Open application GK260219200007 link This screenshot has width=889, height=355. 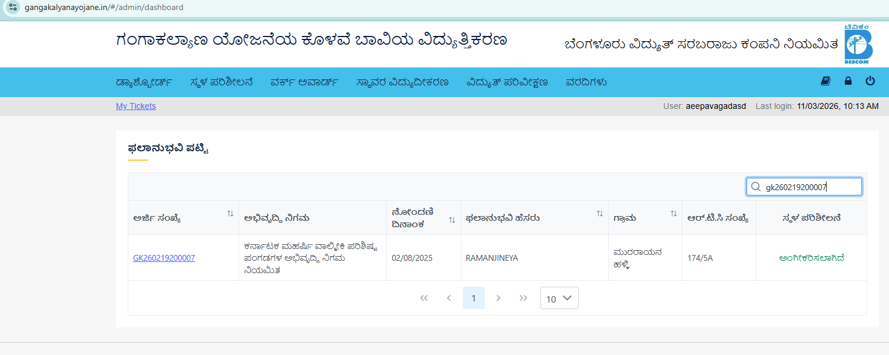[164, 258]
